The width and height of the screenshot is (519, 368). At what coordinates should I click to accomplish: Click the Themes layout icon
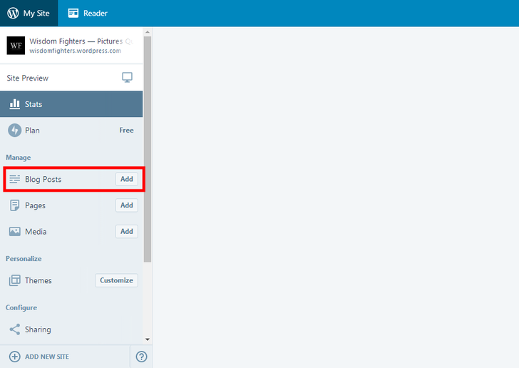coord(14,280)
